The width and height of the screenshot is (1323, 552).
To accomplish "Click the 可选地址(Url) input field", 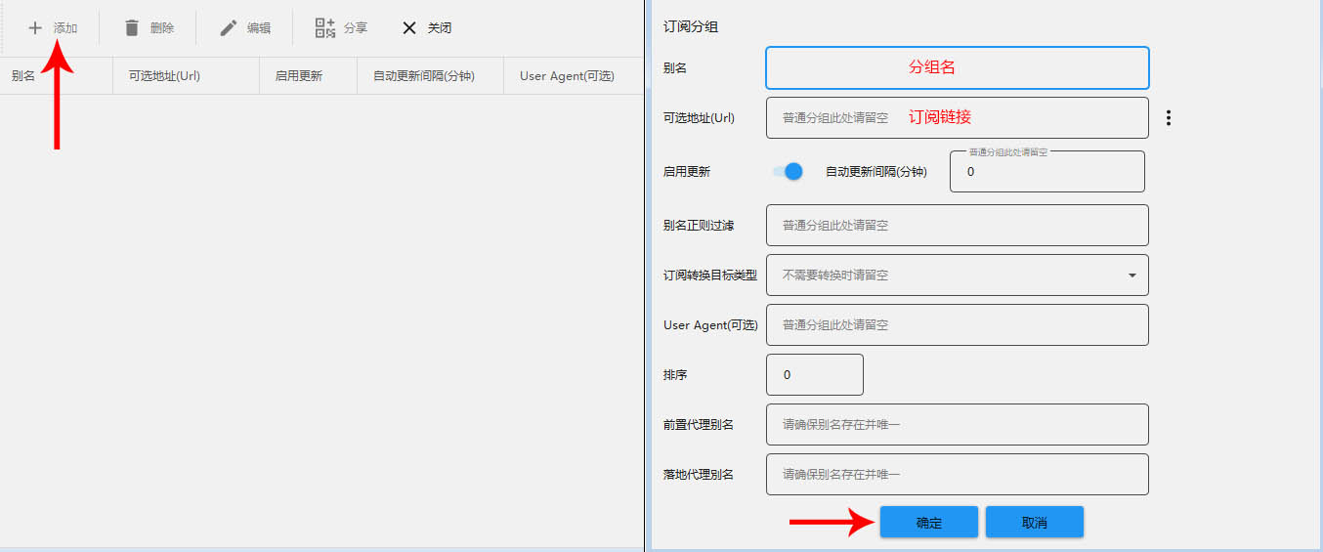I will coord(957,118).
